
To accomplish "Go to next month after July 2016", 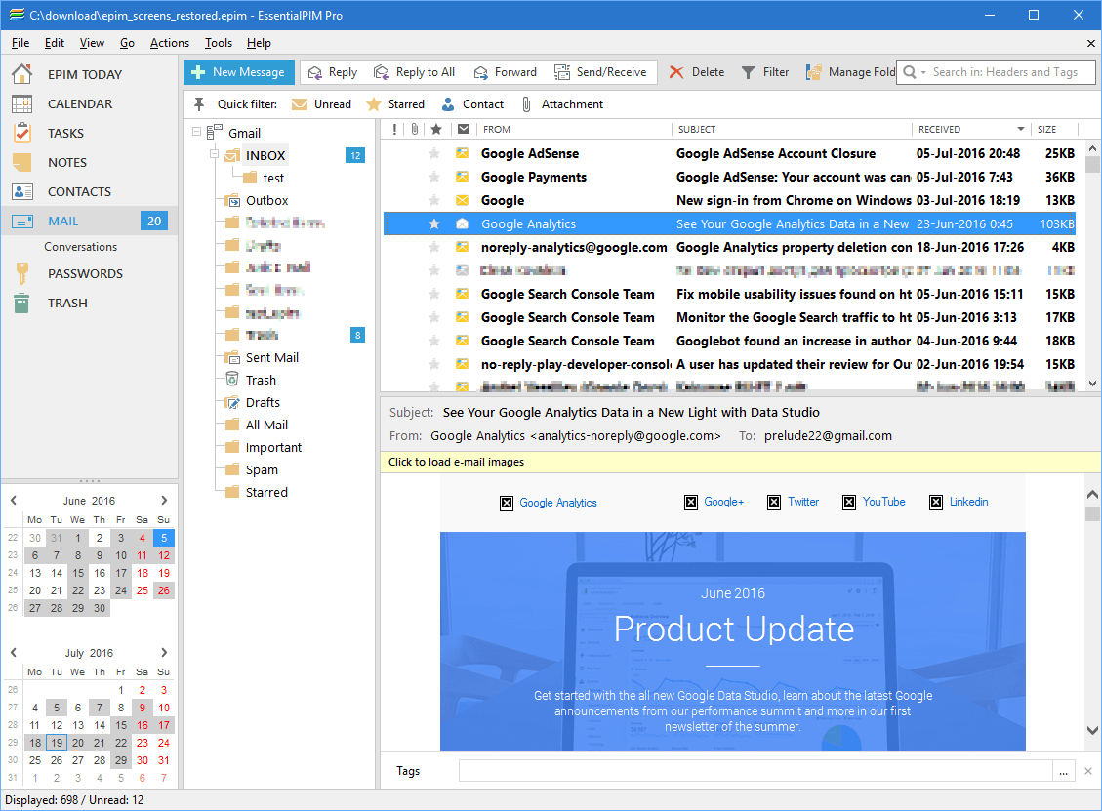I will [x=164, y=652].
